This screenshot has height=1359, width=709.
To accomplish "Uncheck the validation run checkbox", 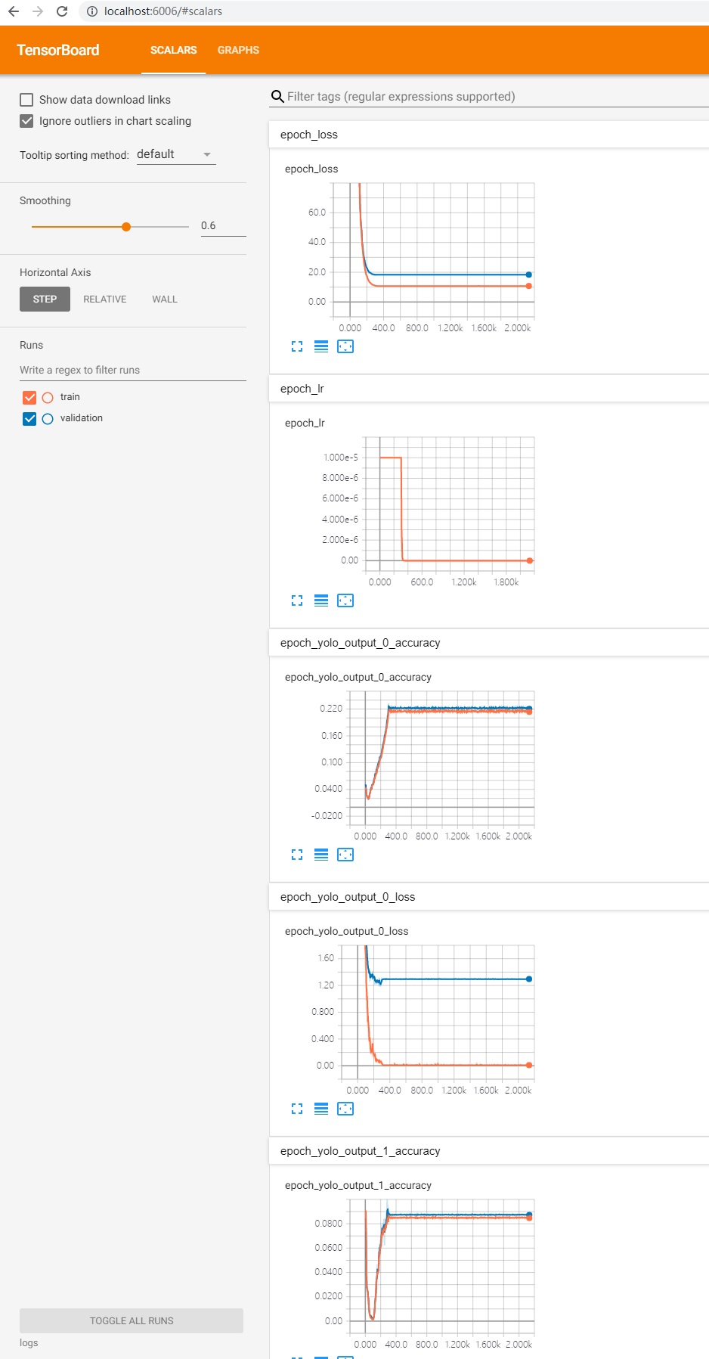I will pos(29,418).
